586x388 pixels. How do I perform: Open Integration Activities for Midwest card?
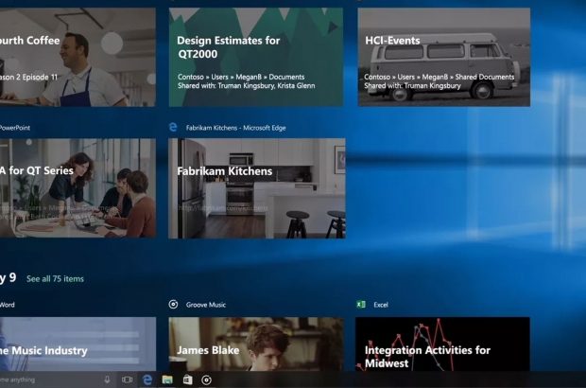click(442, 344)
